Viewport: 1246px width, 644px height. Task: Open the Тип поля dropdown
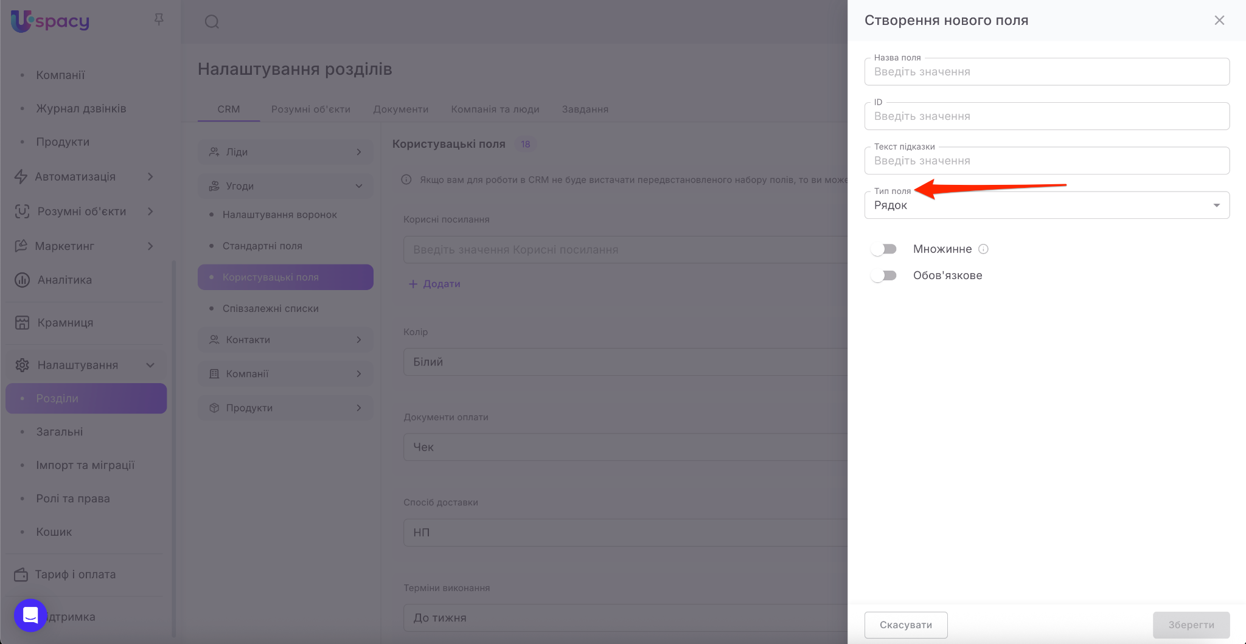(x=1046, y=205)
